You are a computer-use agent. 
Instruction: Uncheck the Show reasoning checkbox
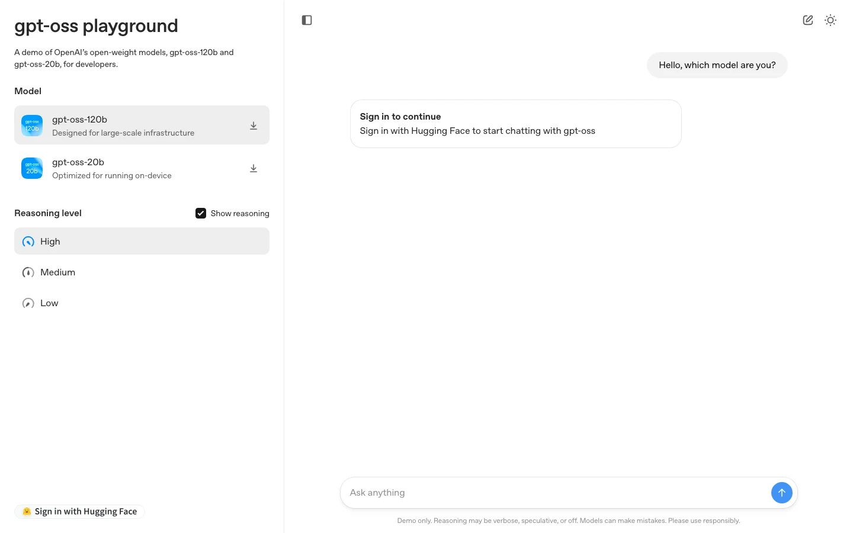point(201,213)
